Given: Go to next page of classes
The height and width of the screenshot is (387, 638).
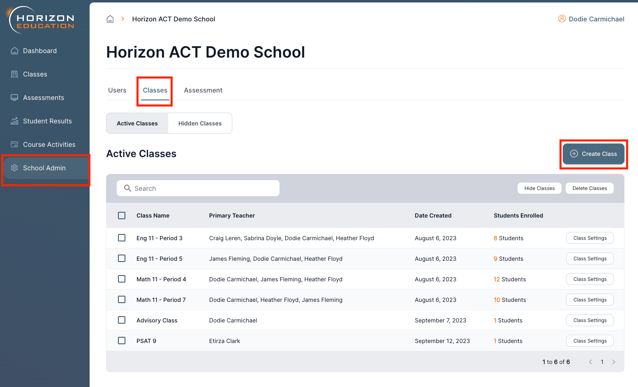Looking at the screenshot, I should 614,362.
